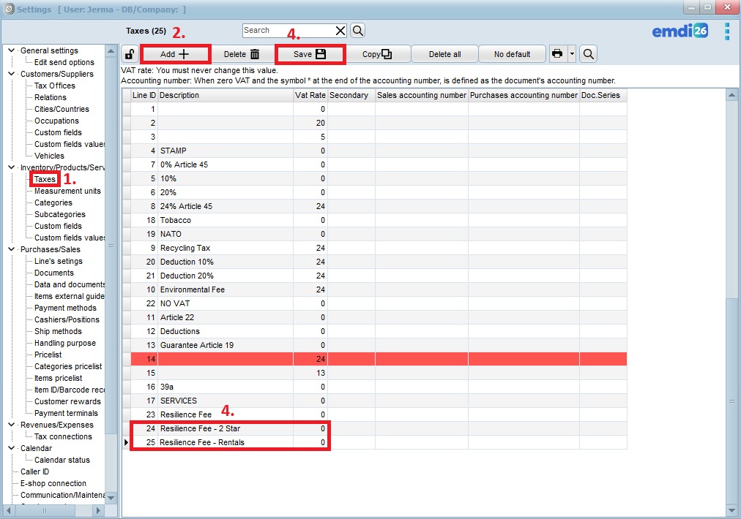The width and height of the screenshot is (741, 519).
Task: Open Ship methods settings
Action: [58, 331]
